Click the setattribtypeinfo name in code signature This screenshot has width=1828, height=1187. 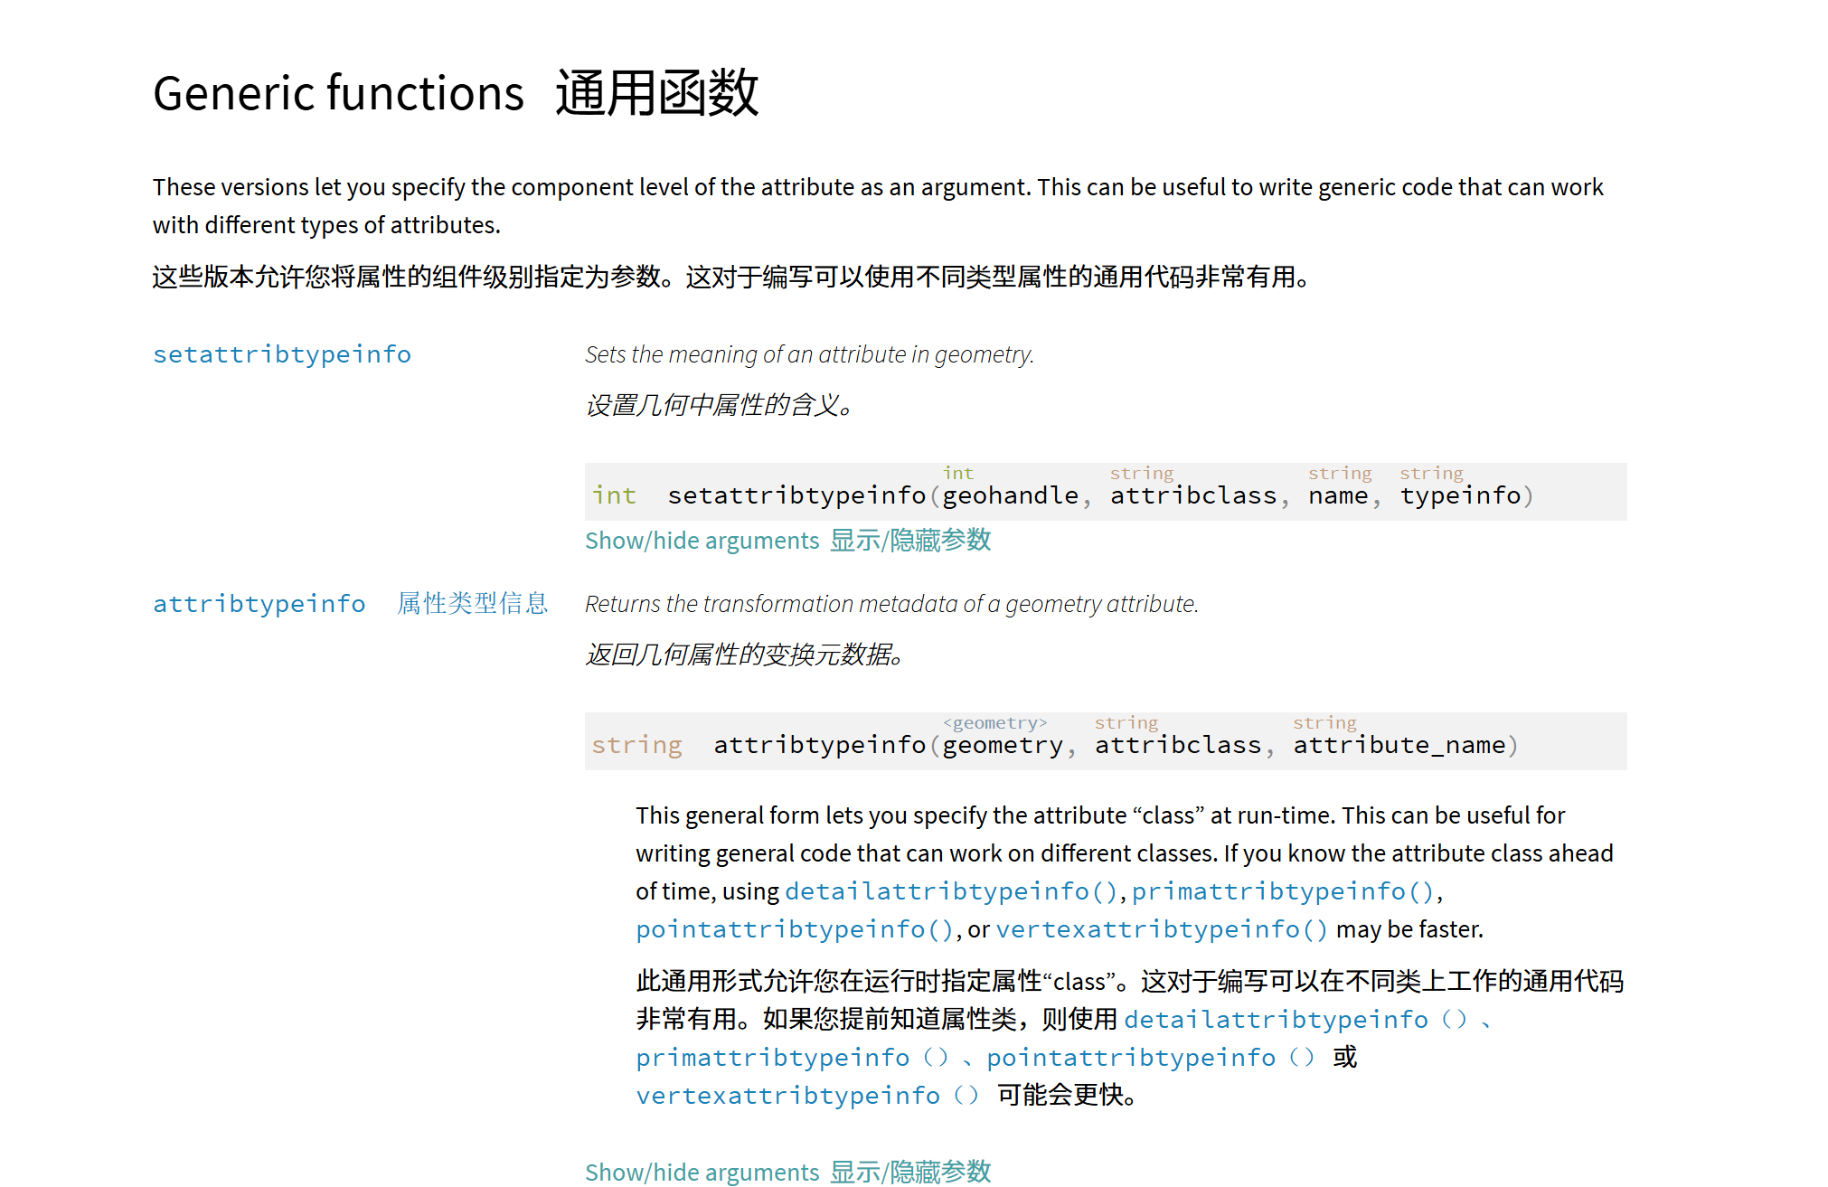pyautogui.click(x=796, y=495)
